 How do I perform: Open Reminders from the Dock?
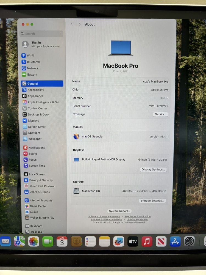click(90, 241)
